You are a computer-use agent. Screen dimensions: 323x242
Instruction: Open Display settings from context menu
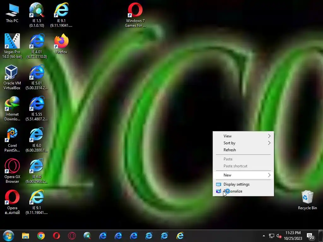tap(243, 184)
